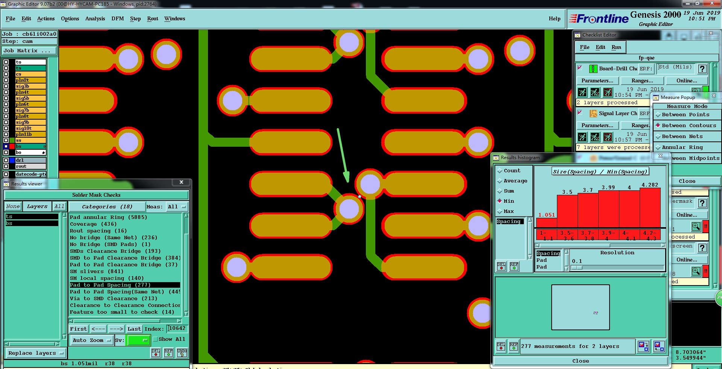Select Max option in Results histogram

(506, 211)
